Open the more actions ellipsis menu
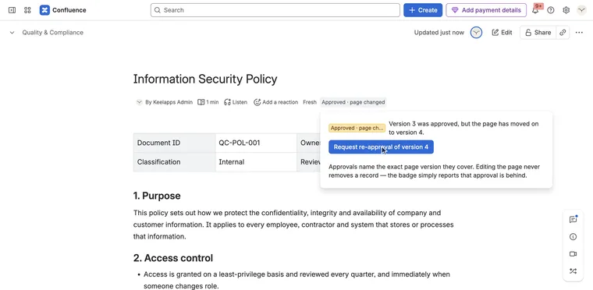Image resolution: width=593 pixels, height=290 pixels. coord(579,33)
